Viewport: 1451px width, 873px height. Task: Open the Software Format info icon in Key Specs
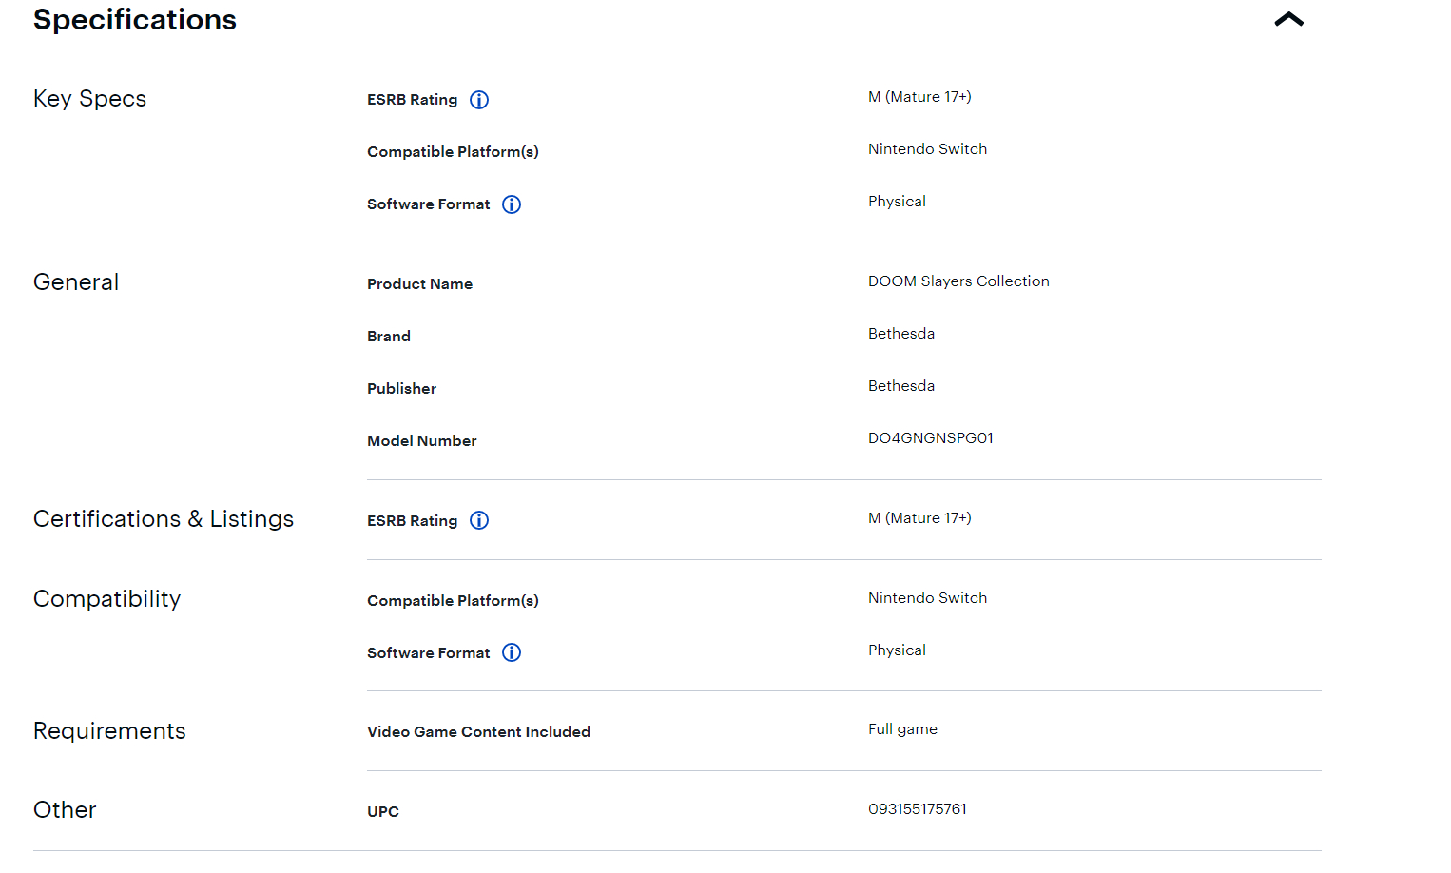512,204
